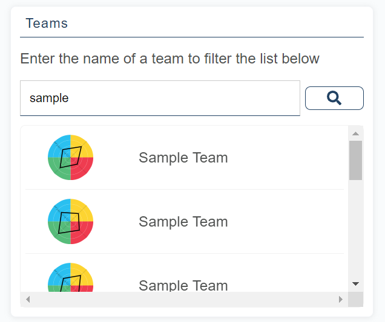Click the vertical scrollbar thumb
This screenshot has height=322, width=385.
[355, 160]
